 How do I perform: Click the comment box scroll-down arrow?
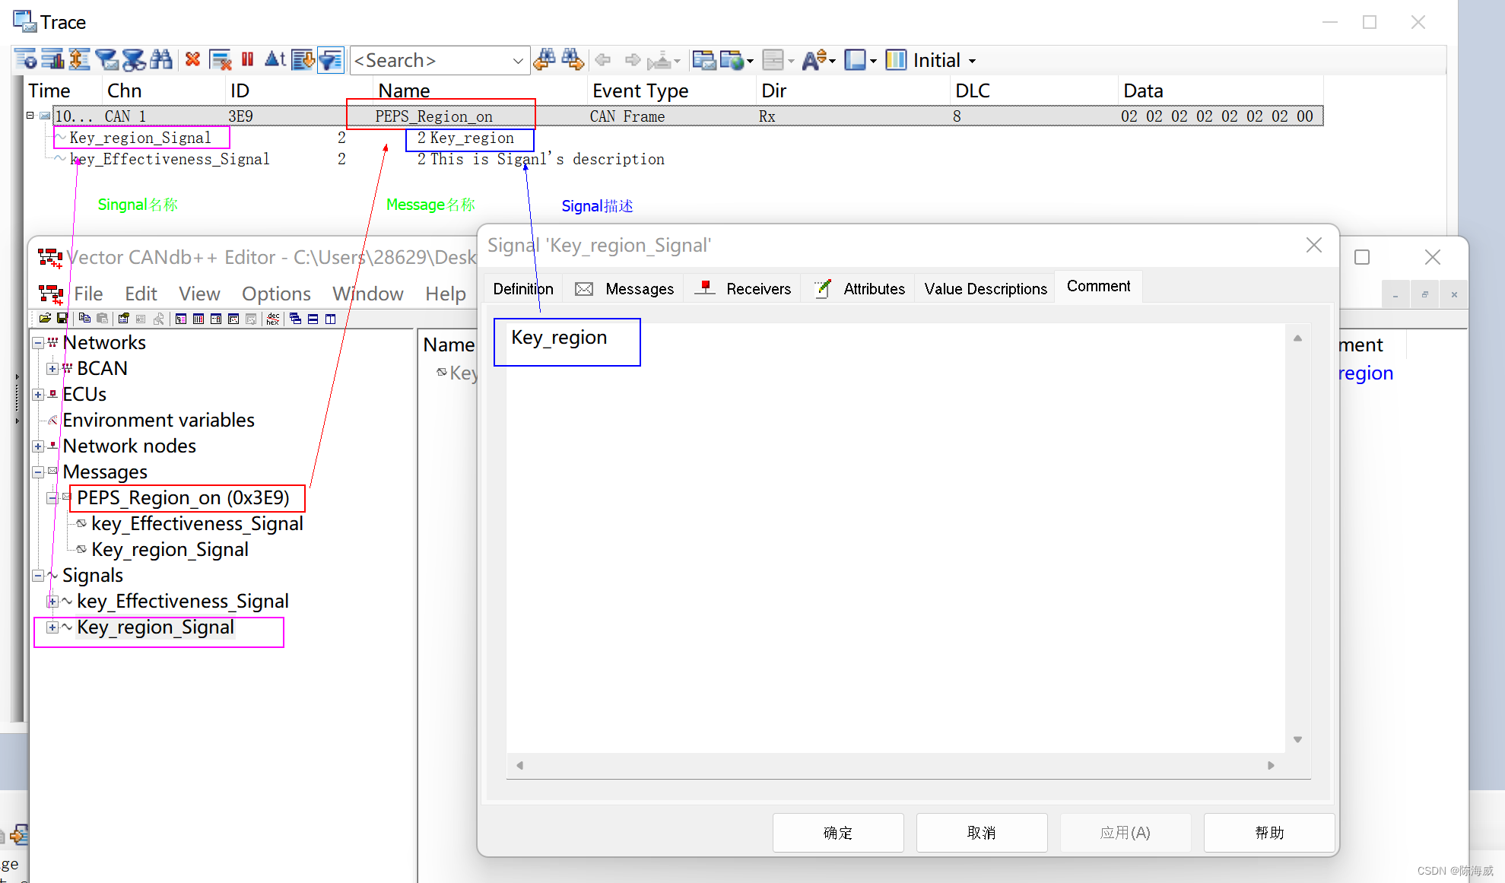point(1297,739)
